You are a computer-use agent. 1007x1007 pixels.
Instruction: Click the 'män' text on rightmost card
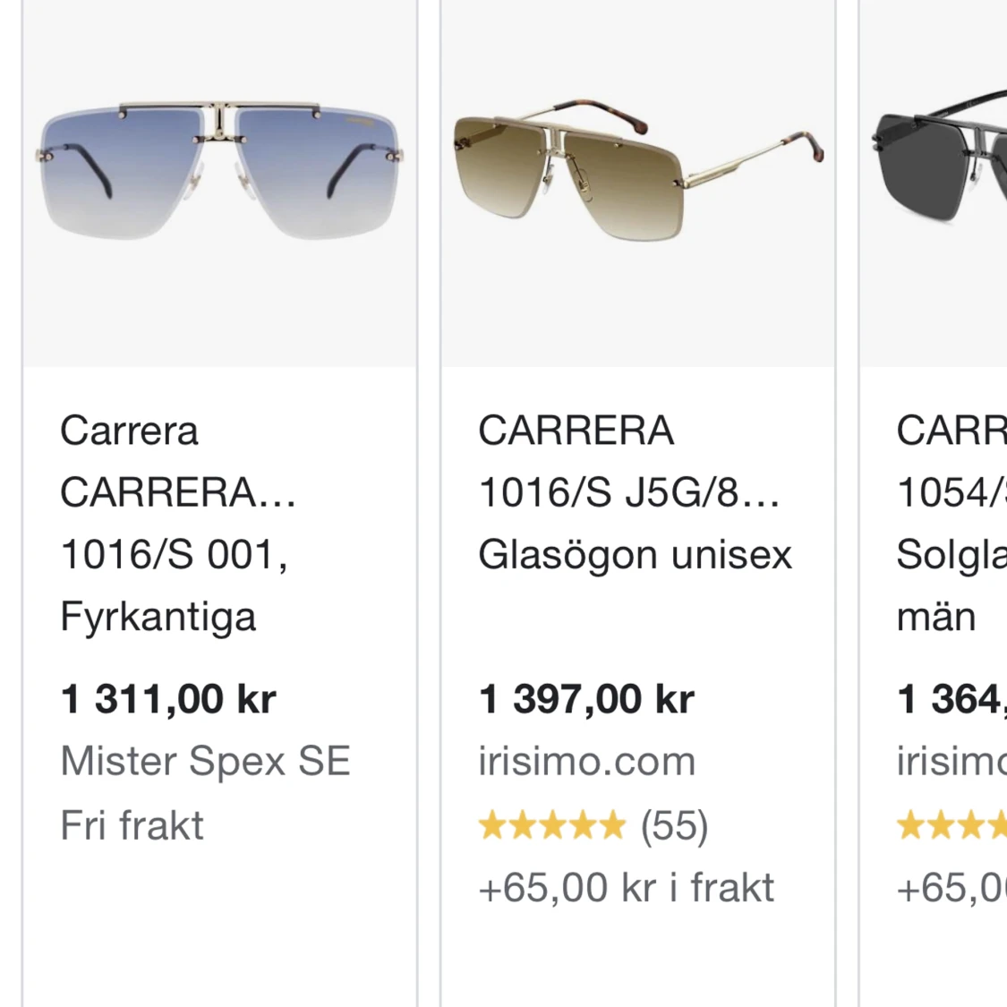(x=935, y=617)
